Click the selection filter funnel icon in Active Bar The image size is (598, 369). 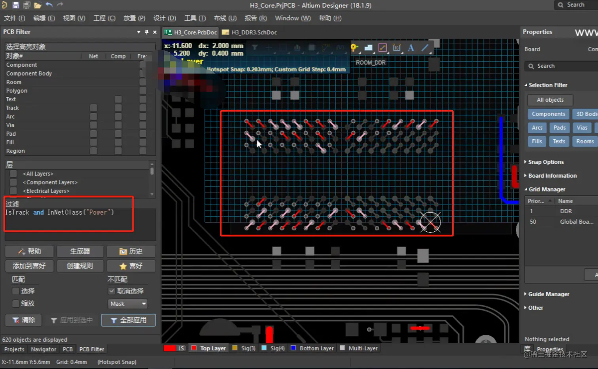coord(255,48)
